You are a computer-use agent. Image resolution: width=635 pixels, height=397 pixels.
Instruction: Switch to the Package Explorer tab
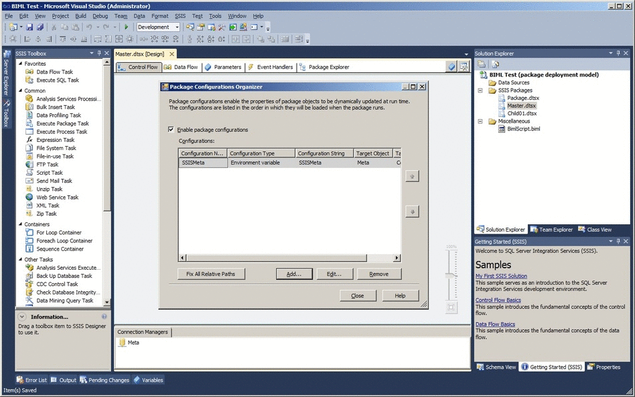tap(324, 67)
